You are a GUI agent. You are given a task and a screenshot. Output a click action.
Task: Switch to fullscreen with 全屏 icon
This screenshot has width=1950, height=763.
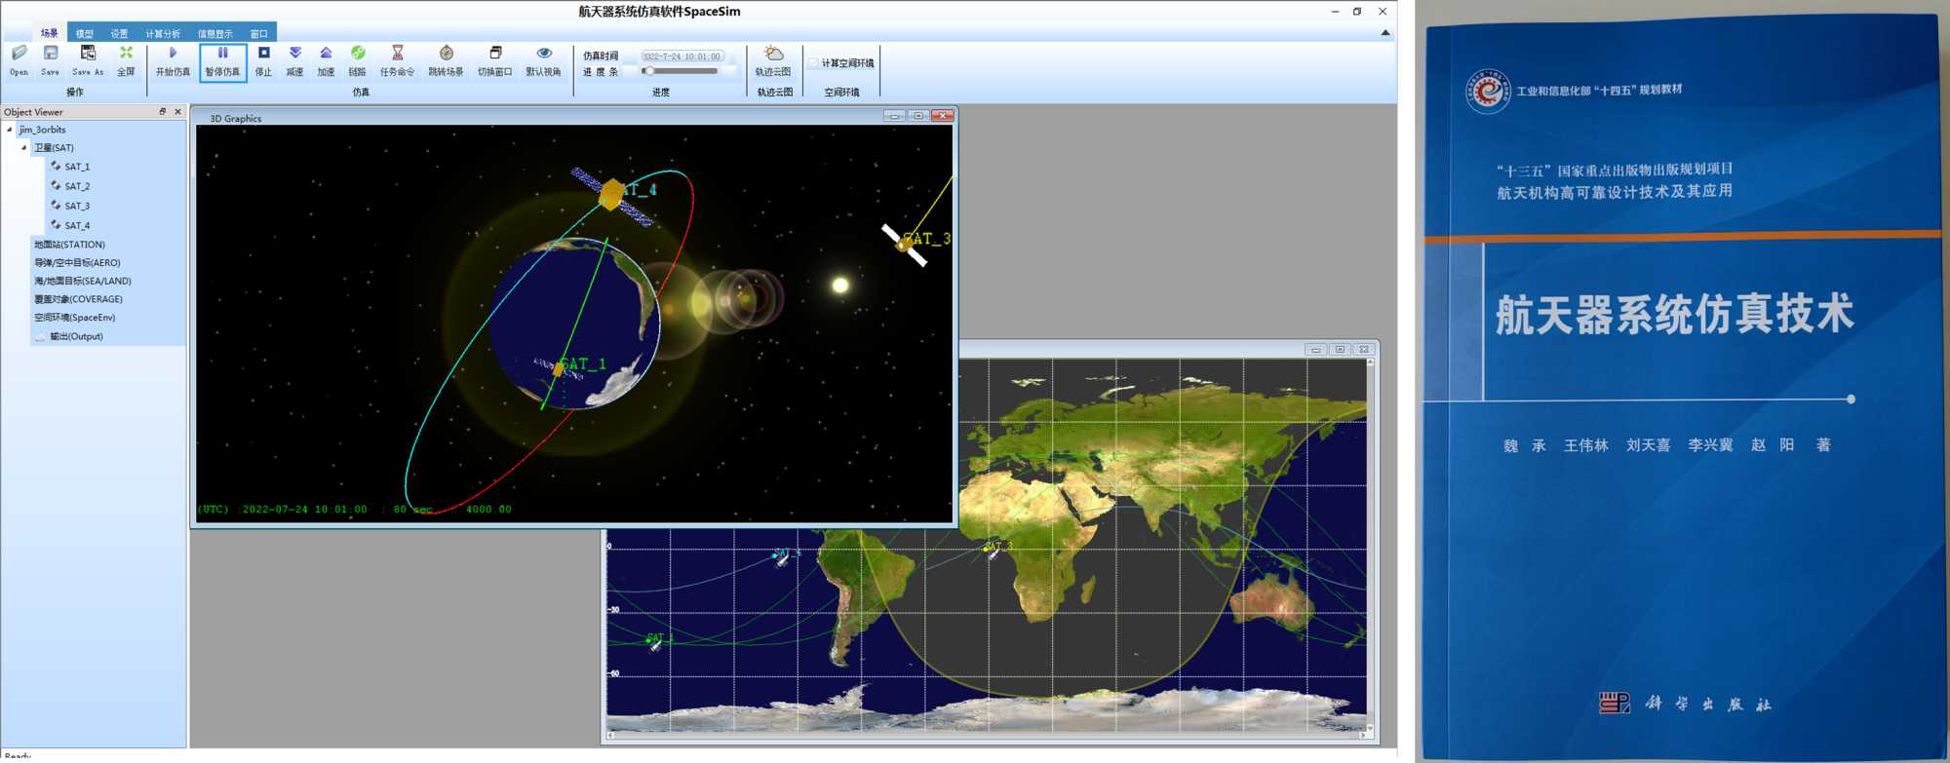click(x=126, y=59)
